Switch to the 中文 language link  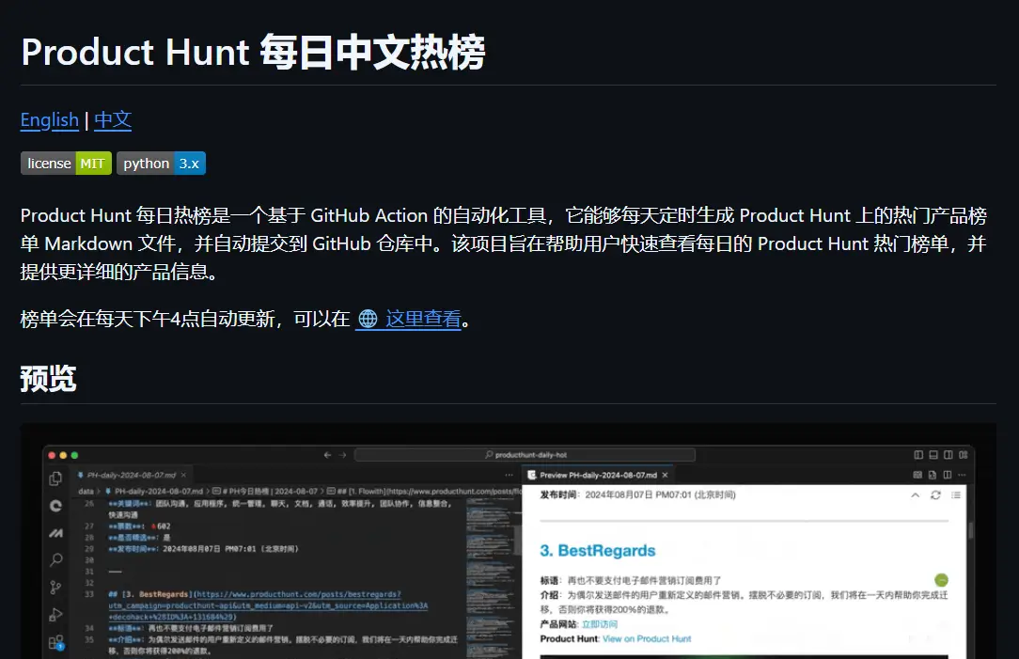(113, 119)
